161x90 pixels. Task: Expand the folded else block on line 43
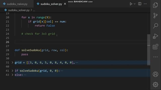pos(12,75)
